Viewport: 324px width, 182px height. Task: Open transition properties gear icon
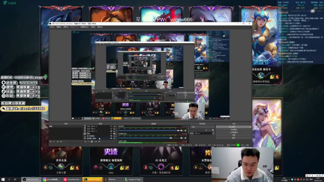coord(213,130)
